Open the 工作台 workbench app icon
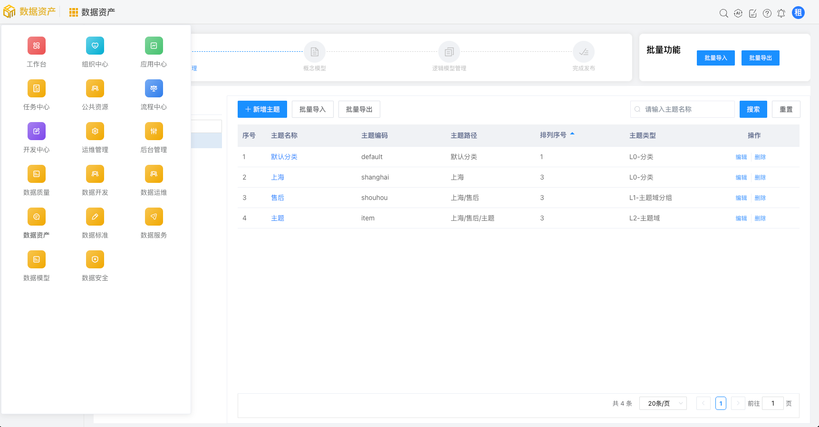Screen dimensions: 819x427 pyautogui.click(x=37, y=46)
